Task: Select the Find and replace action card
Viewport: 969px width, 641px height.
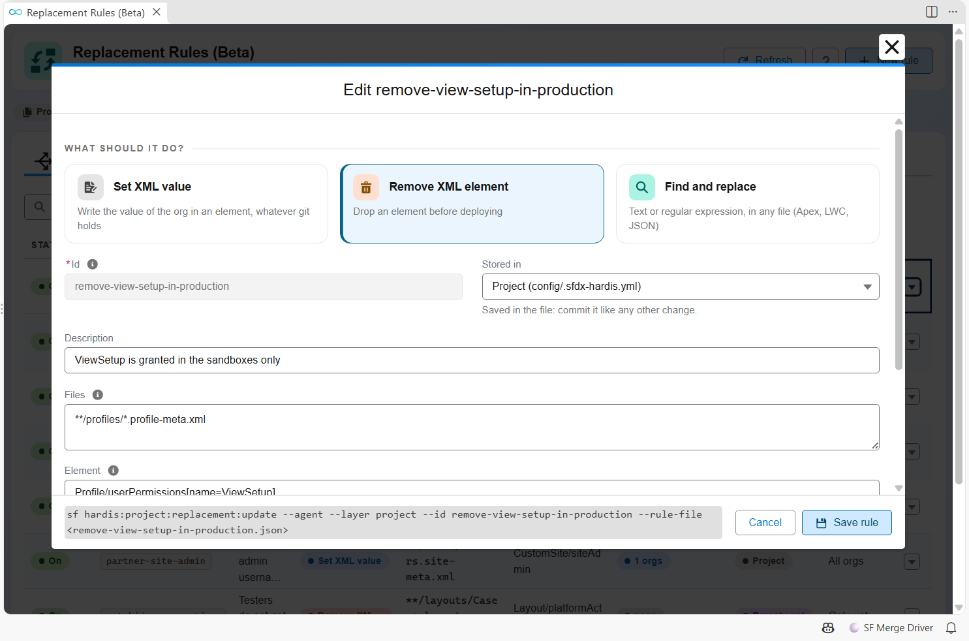Action: pos(748,204)
